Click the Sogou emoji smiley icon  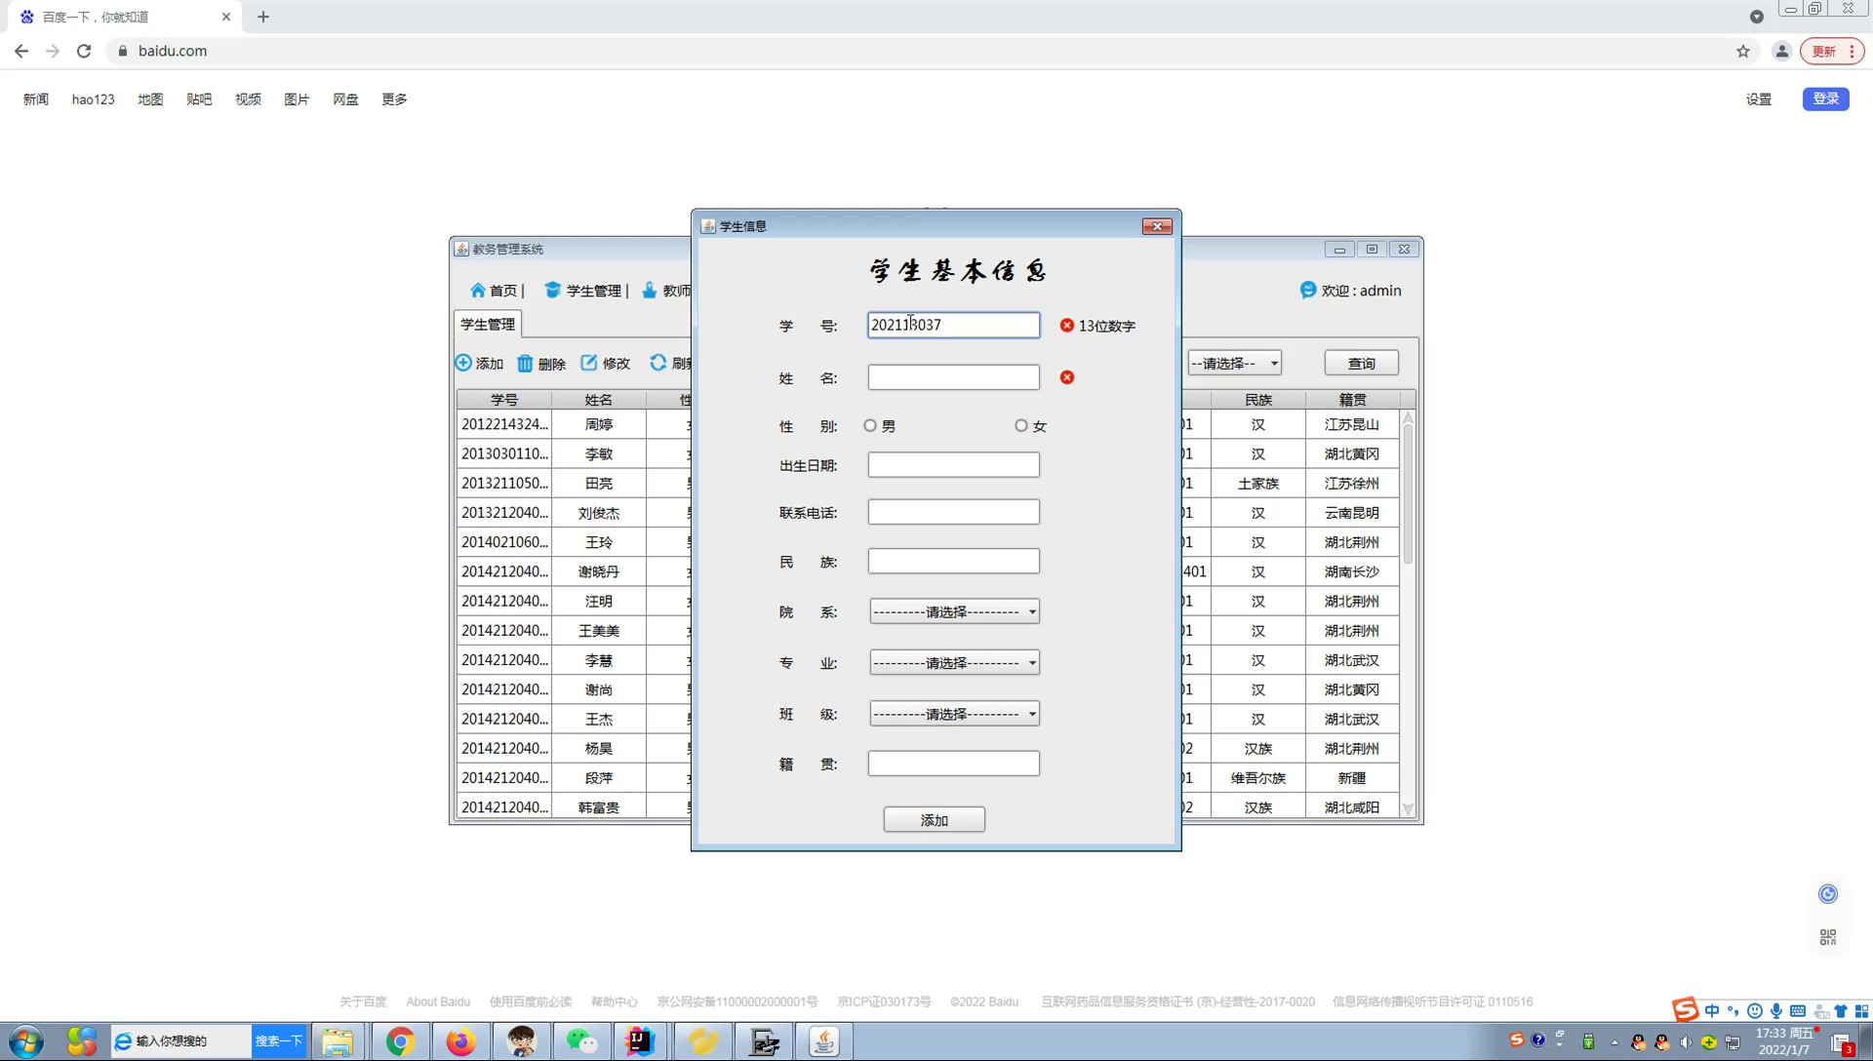click(x=1755, y=1011)
